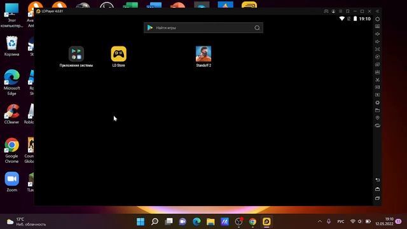Open File Explorer from the taskbar
407x229 pixels.
(210, 221)
